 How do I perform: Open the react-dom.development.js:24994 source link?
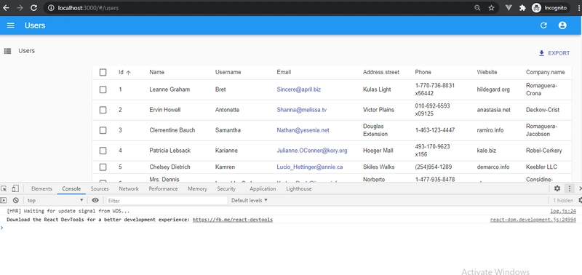tap(533, 220)
